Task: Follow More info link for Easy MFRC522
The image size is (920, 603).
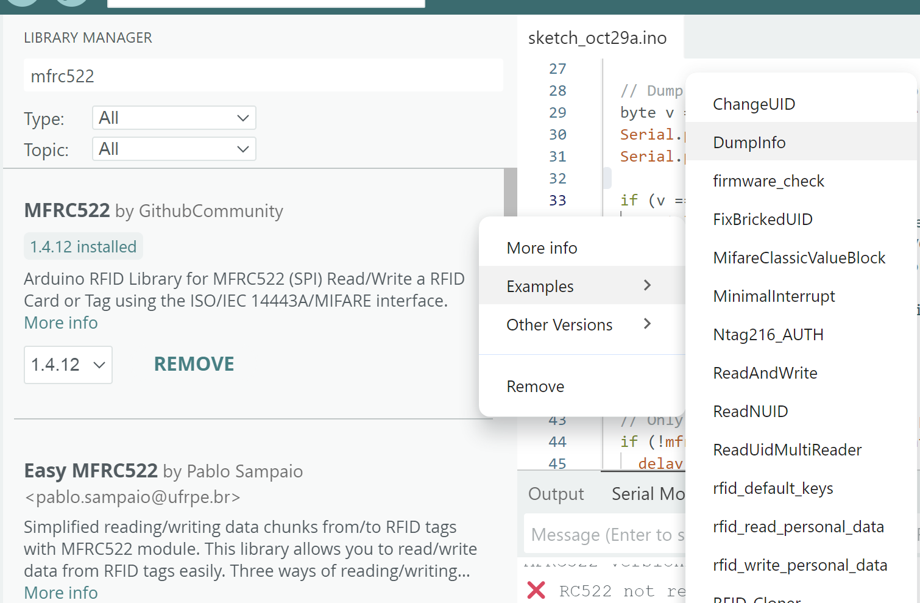Action: click(x=61, y=592)
